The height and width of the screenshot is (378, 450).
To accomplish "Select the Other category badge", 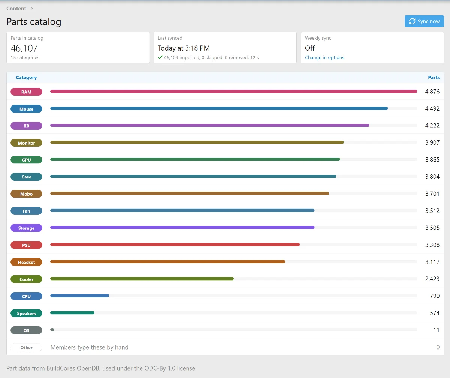I will pyautogui.click(x=26, y=347).
